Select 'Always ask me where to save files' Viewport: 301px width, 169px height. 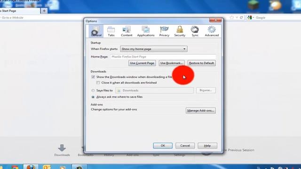(93, 97)
